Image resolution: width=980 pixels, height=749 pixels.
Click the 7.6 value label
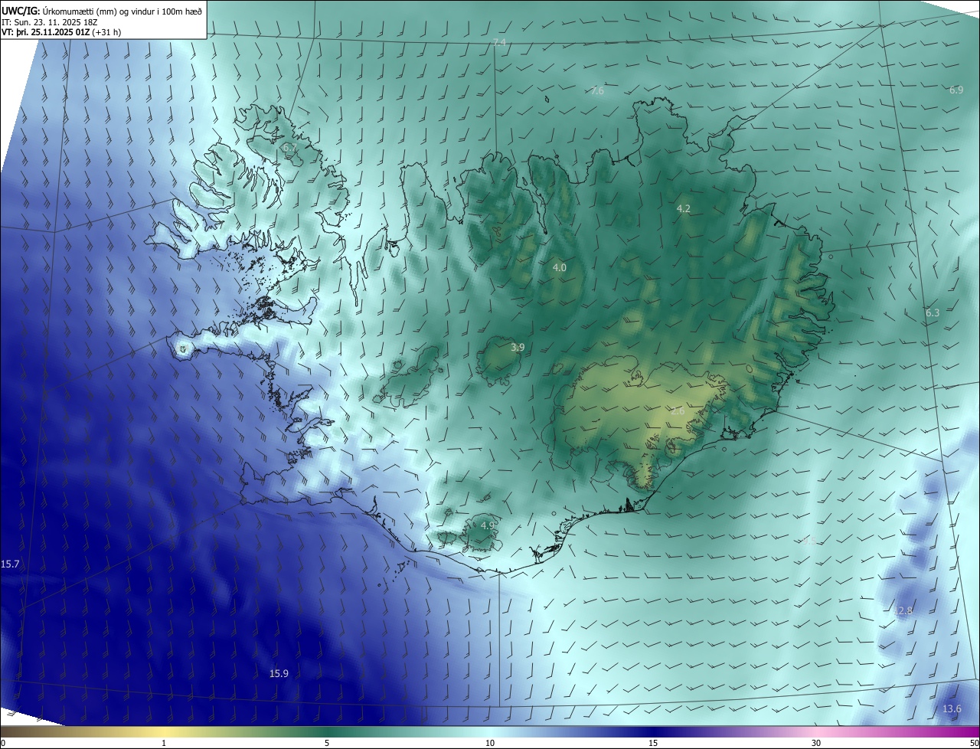pos(597,90)
